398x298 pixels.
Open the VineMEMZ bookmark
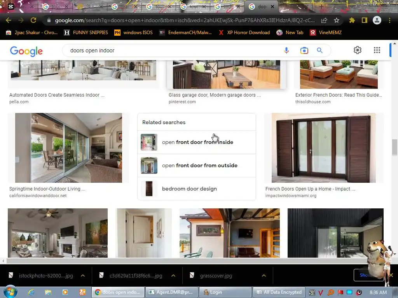click(326, 33)
